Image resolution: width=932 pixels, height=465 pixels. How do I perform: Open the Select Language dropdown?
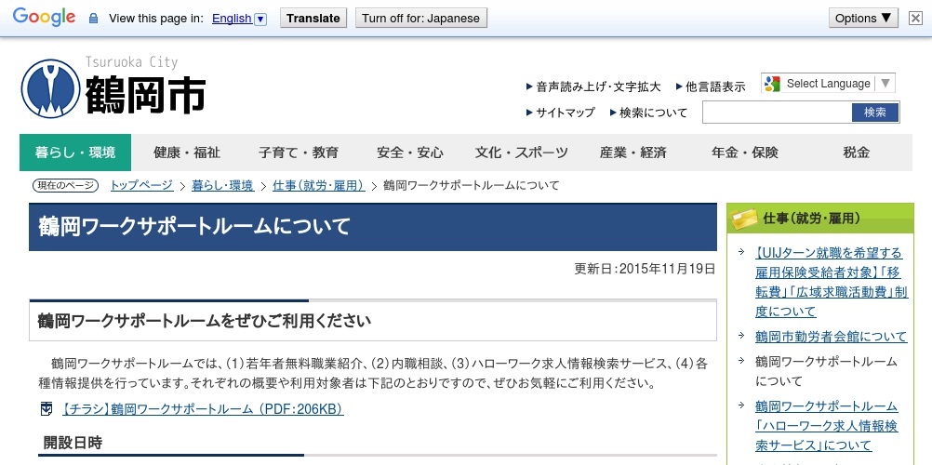pyautogui.click(x=828, y=84)
